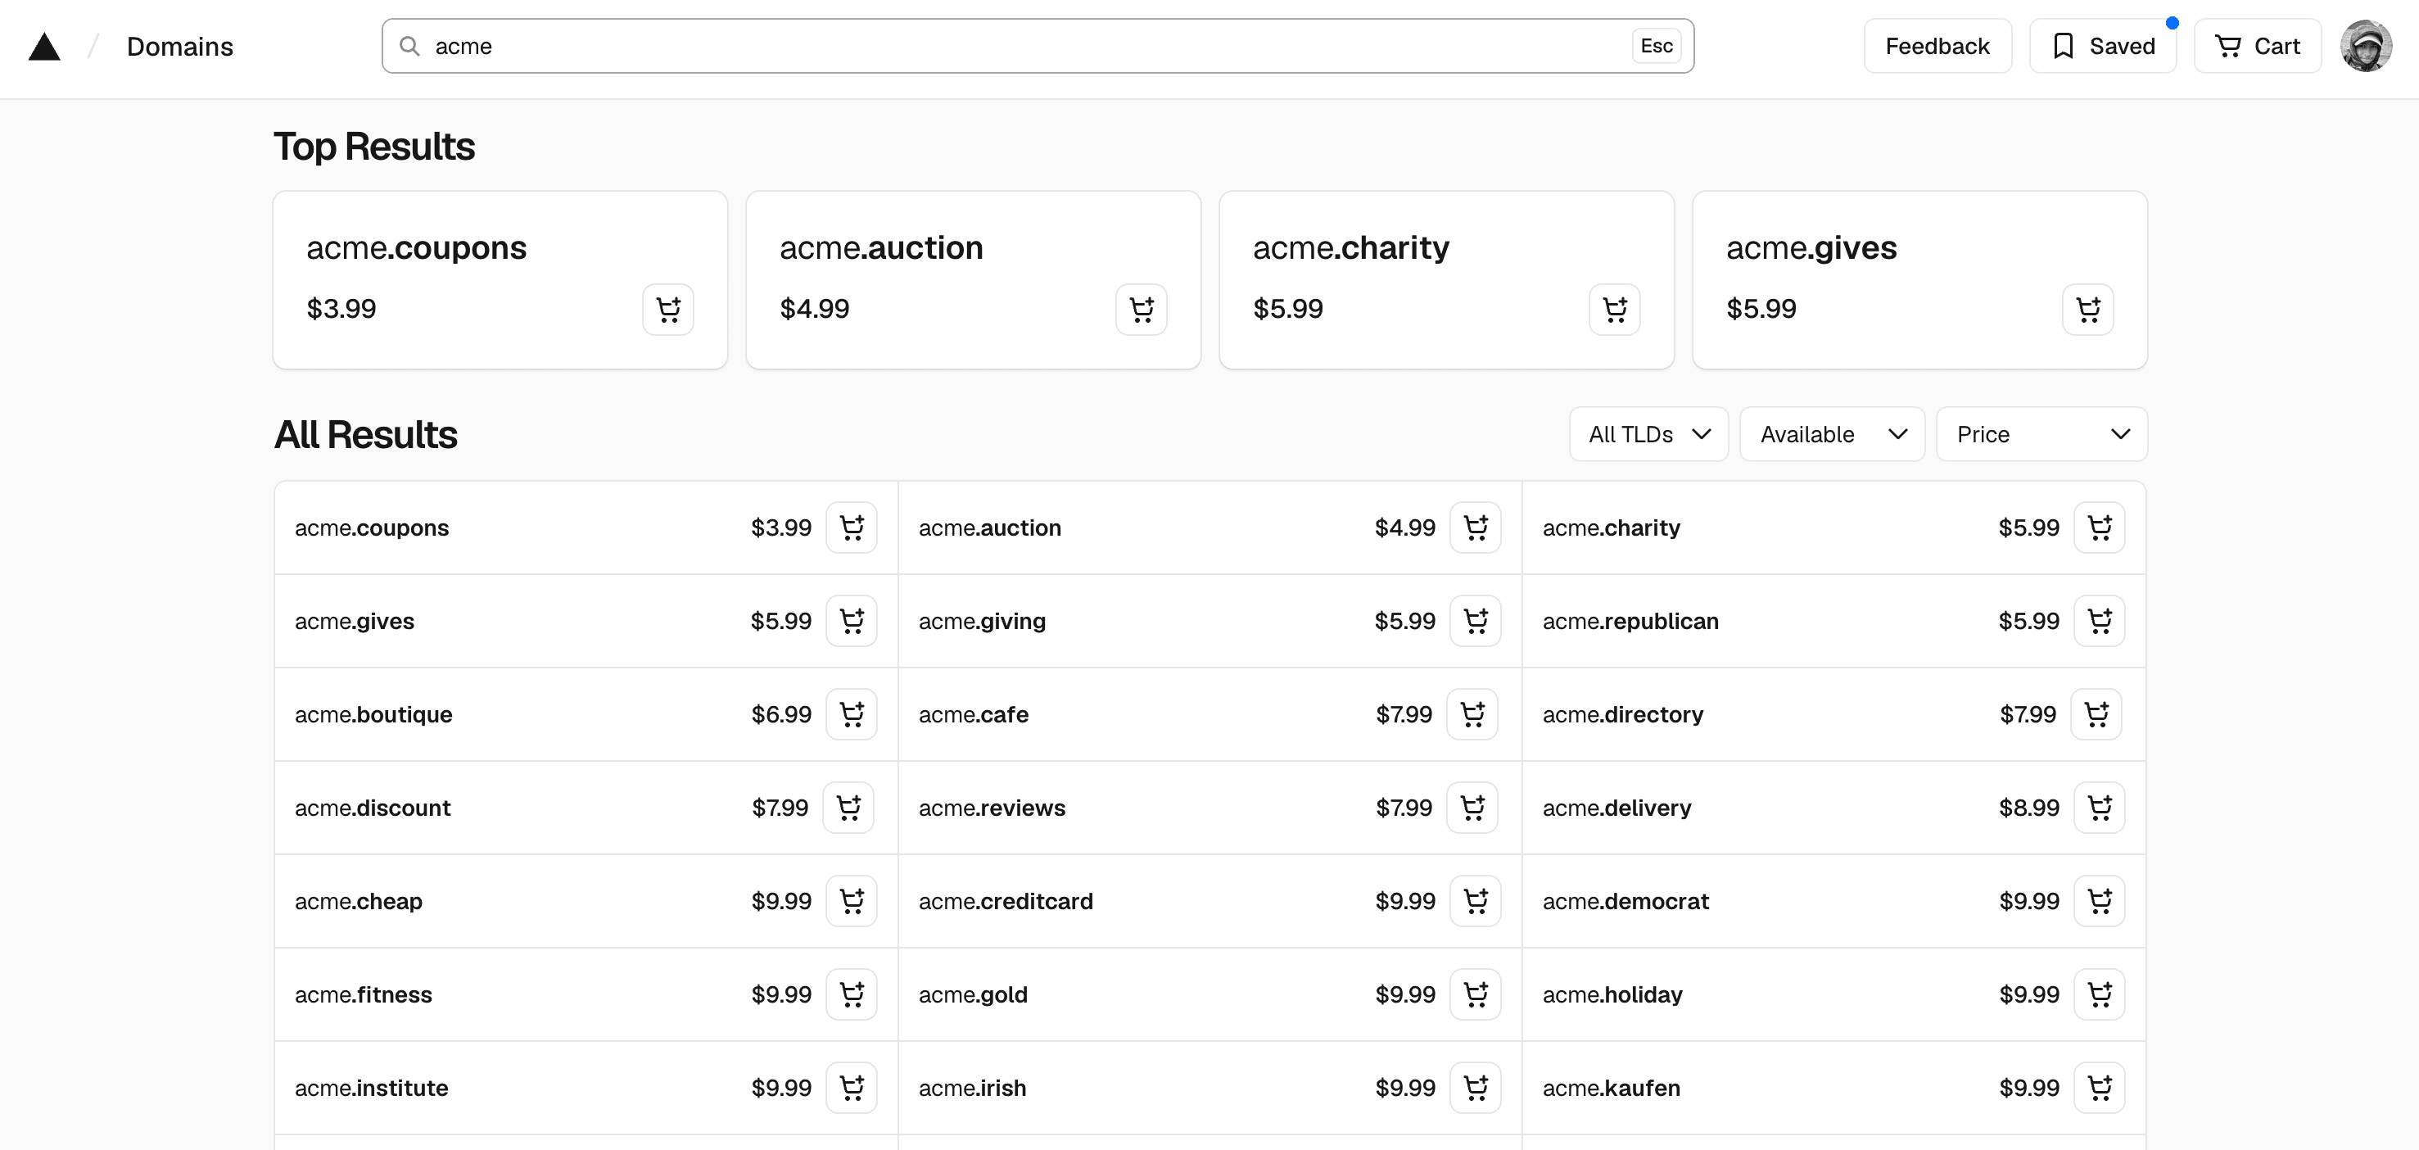Image resolution: width=2419 pixels, height=1150 pixels.
Task: Add acme.discount to cart
Action: (849, 807)
